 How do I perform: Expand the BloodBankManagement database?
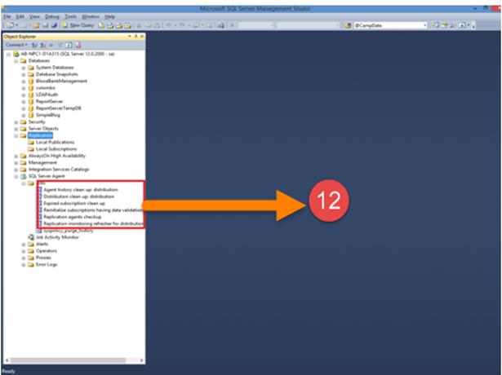[24, 82]
